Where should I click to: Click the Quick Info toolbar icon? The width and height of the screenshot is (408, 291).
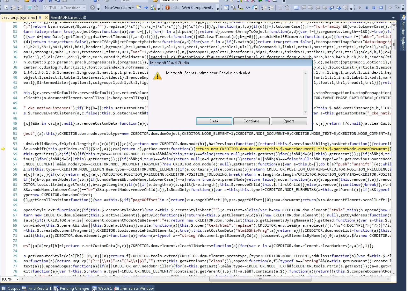point(241,8)
